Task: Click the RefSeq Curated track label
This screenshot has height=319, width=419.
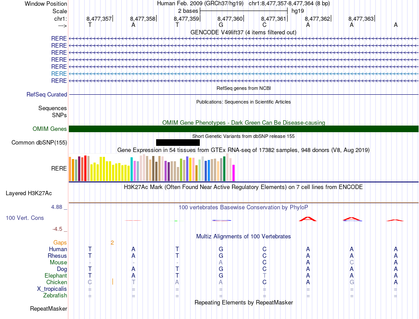Action: tap(46, 94)
